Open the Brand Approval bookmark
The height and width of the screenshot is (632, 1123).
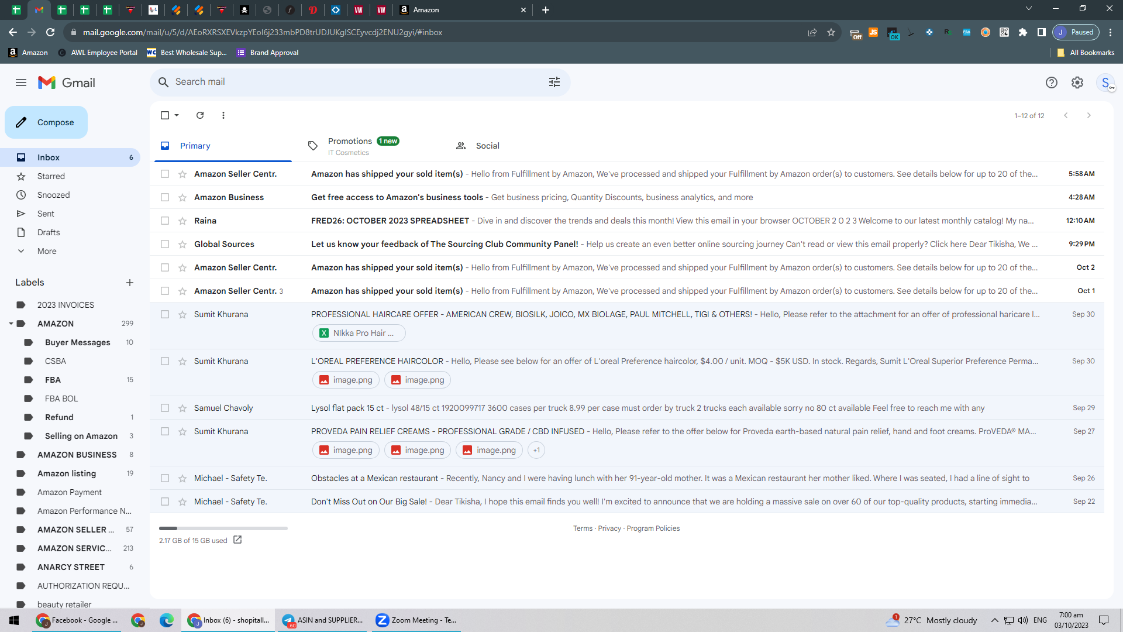coord(268,53)
